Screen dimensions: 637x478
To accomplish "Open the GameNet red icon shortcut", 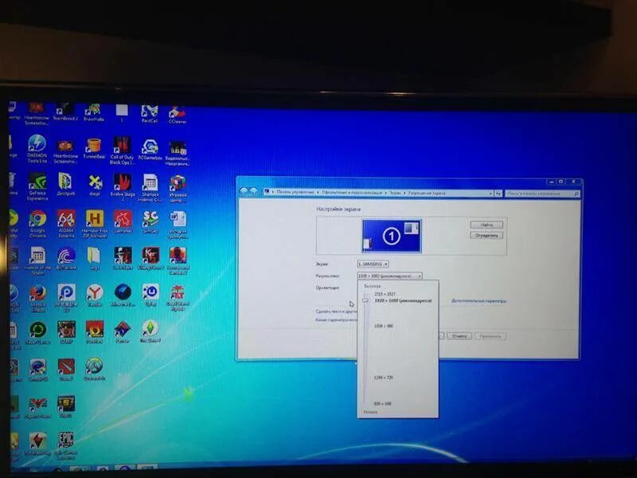I will tap(123, 222).
